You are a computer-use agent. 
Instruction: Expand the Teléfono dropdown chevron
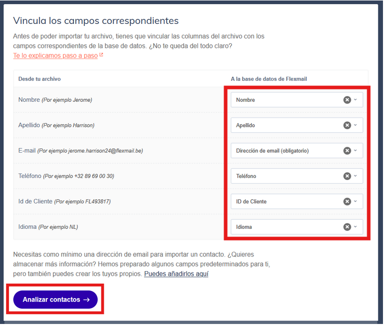[x=355, y=176]
